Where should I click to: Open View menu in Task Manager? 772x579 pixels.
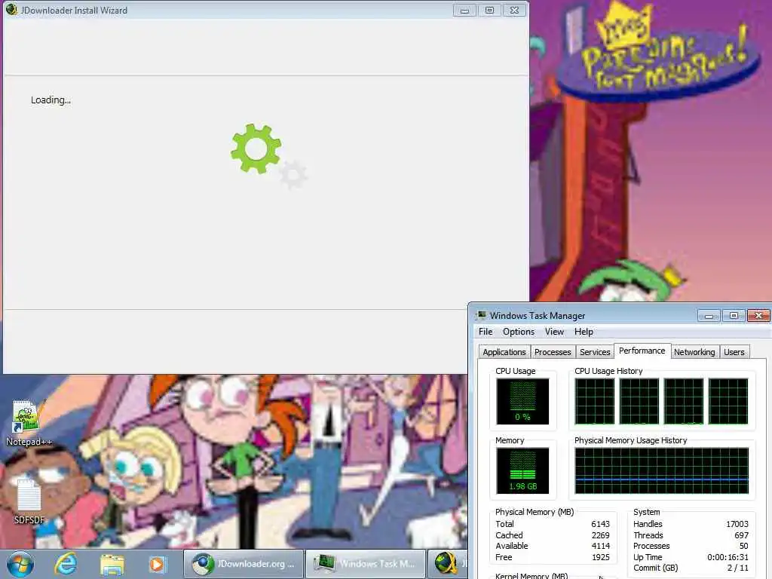tap(554, 332)
